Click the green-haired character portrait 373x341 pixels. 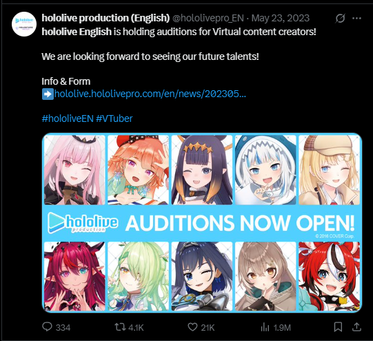tap(138, 276)
